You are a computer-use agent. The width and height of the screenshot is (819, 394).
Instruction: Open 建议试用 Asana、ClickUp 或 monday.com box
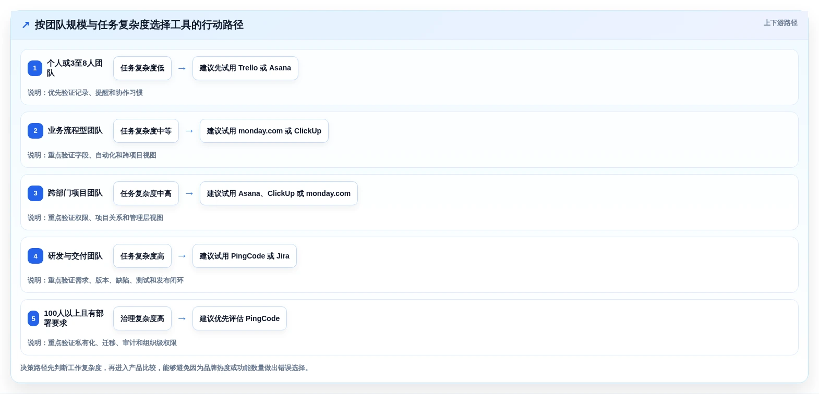(x=279, y=193)
